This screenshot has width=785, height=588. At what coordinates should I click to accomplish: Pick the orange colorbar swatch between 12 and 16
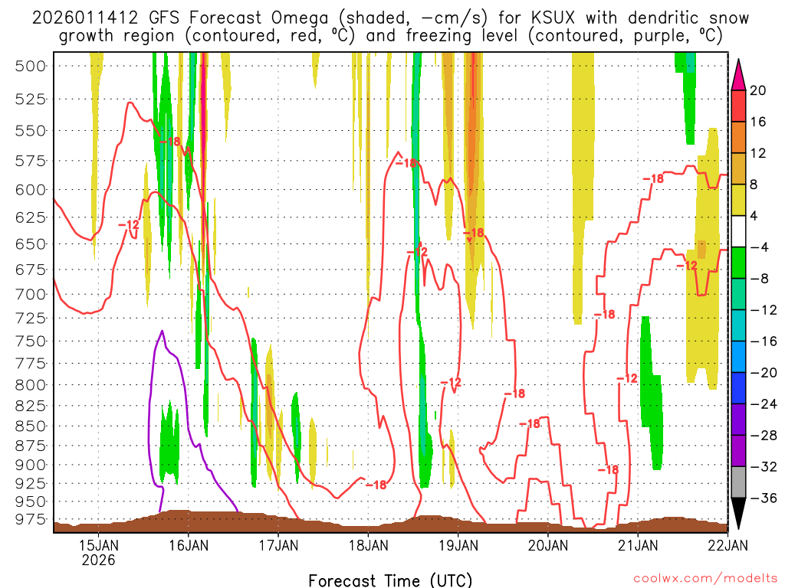pos(738,138)
